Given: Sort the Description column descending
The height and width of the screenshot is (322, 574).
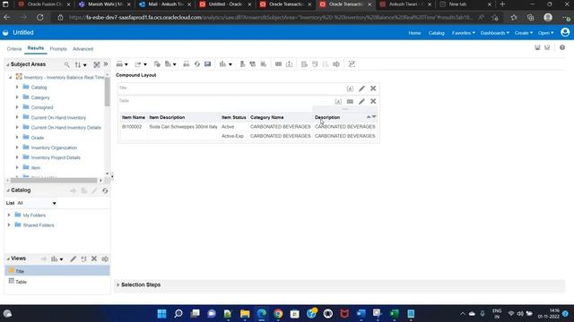Looking at the screenshot, I should tap(374, 117).
